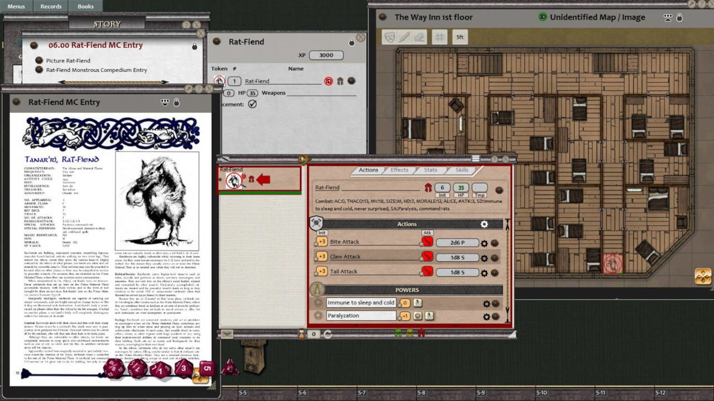Select the mask tool in the map toolbar
This screenshot has width=714, height=401.
389,37
